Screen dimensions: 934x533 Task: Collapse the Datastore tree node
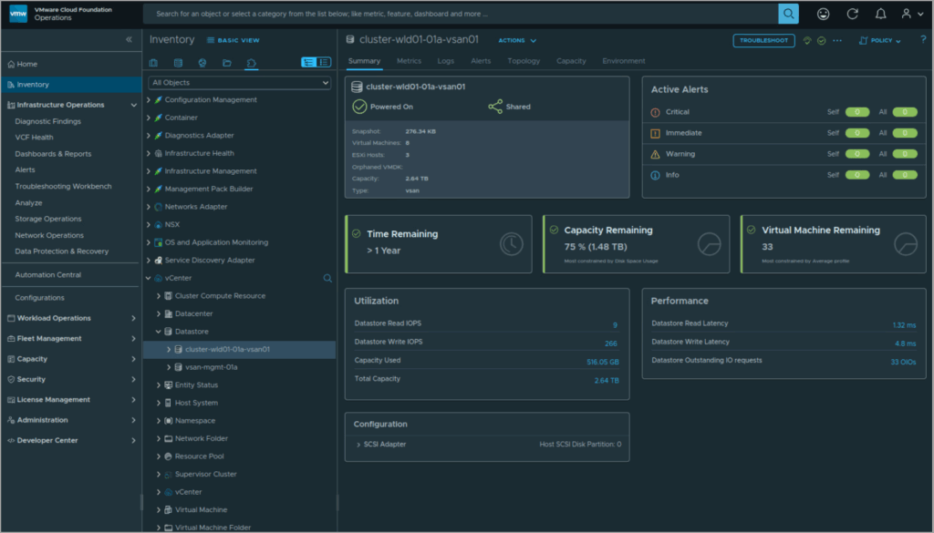tap(159, 332)
